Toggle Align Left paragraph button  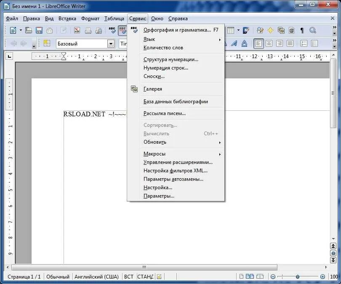[258, 43]
